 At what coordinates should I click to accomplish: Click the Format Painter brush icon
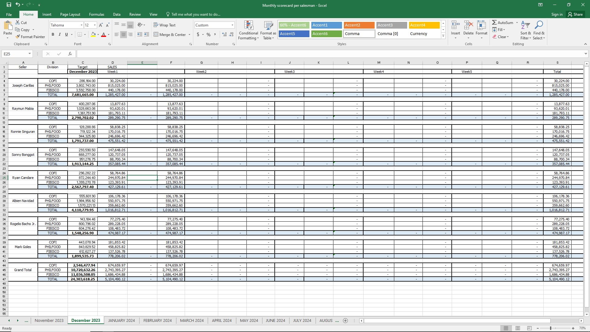(18, 37)
